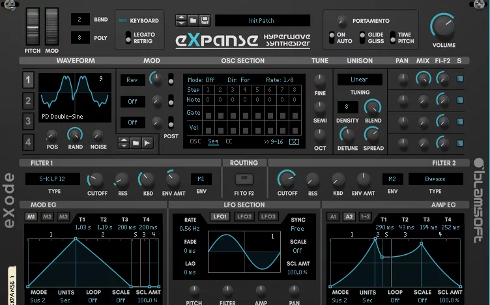The height and width of the screenshot is (305, 490).
Task: Click the waveform edit icon next to folder
Action: click(147, 143)
